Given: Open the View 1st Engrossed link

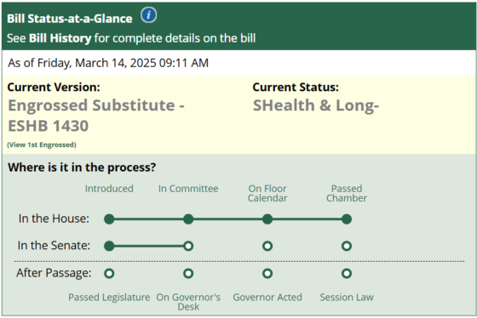Looking at the screenshot, I should coord(42,145).
